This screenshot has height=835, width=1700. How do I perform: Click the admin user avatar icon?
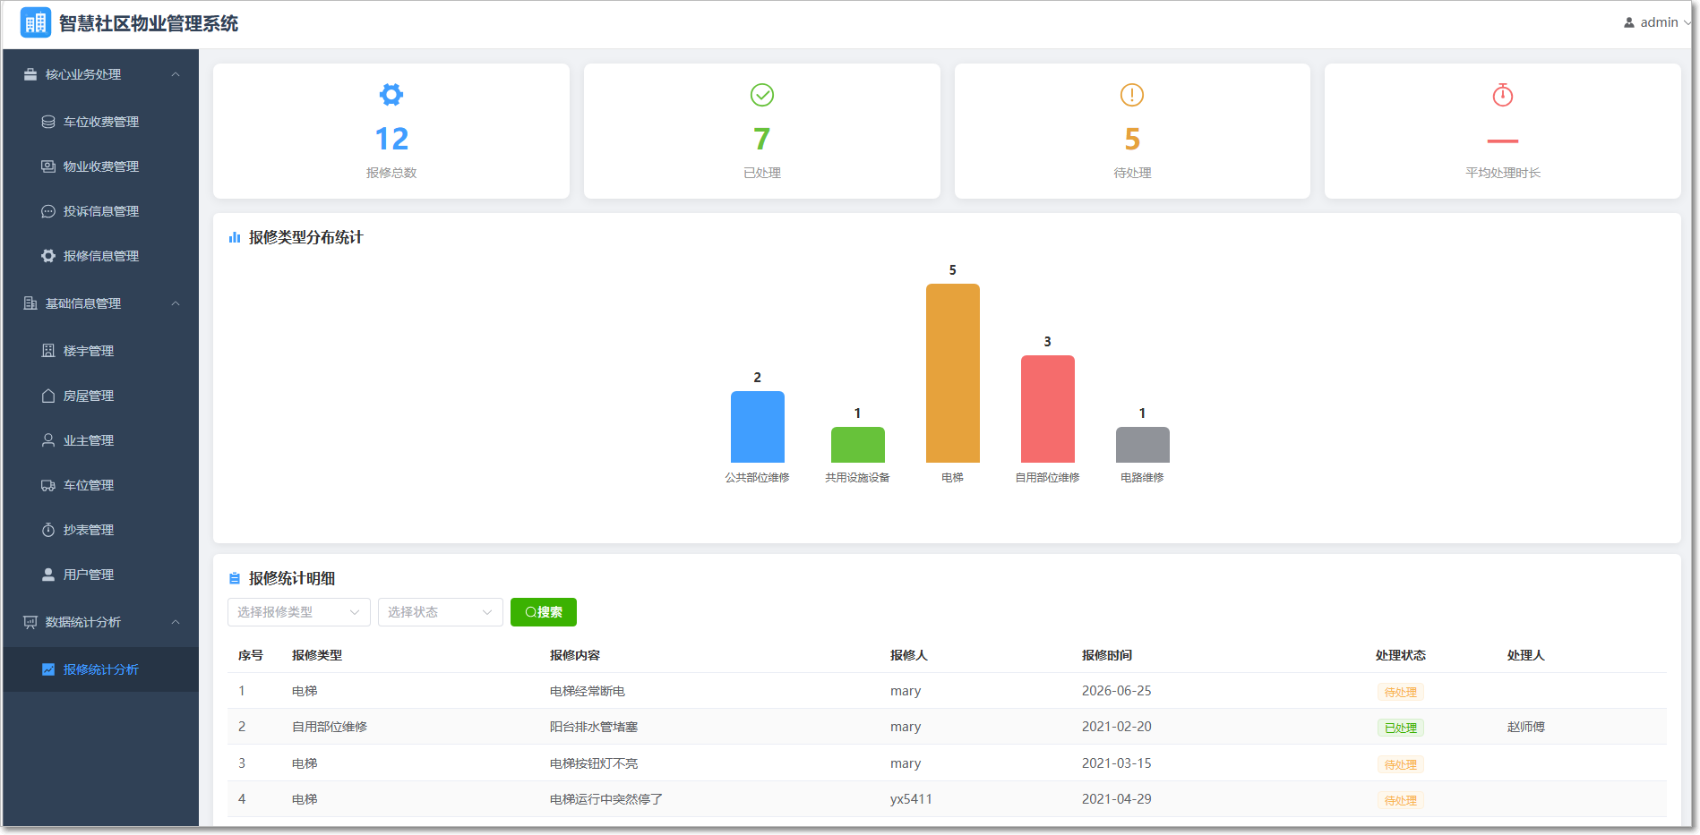click(1628, 22)
